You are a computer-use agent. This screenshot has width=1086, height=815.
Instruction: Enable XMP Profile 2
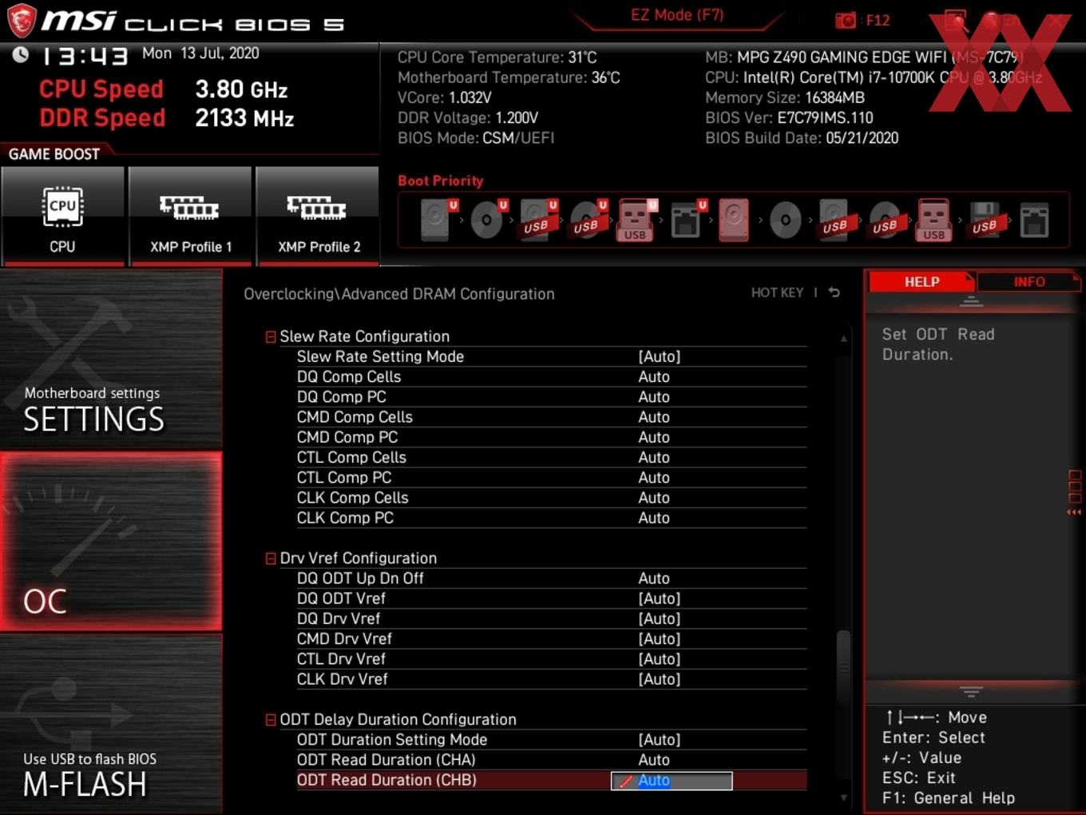[318, 216]
